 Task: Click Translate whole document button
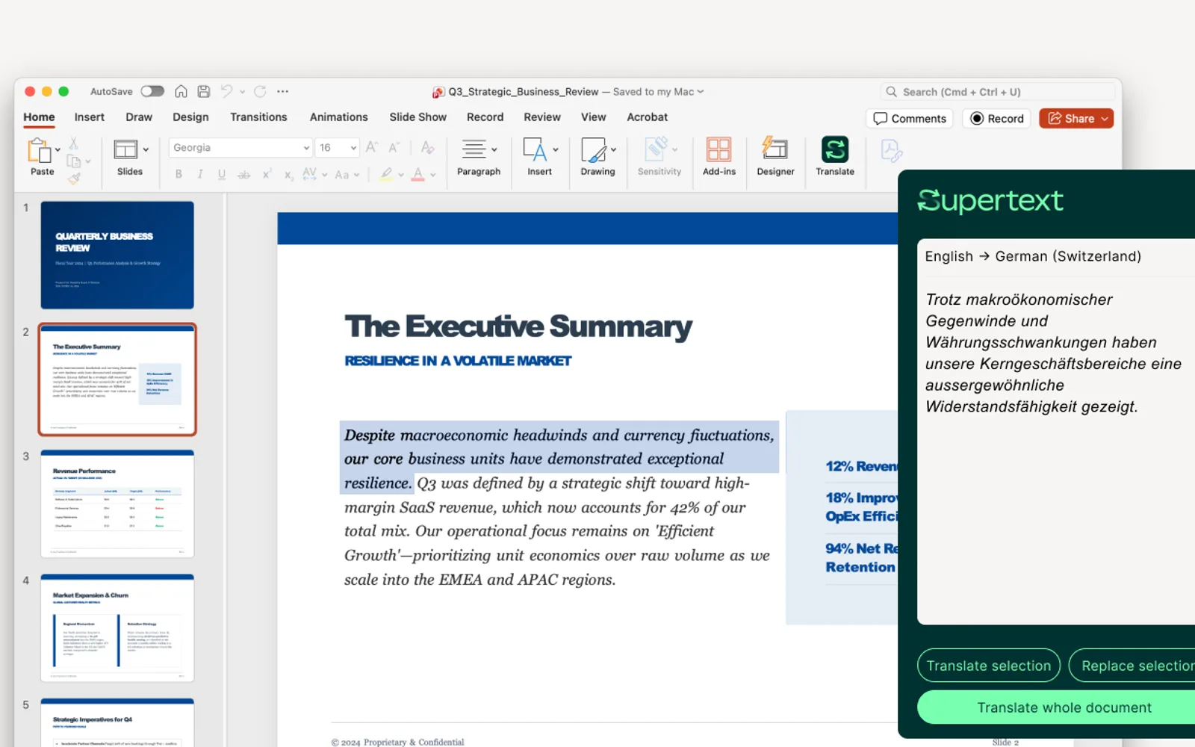(x=1056, y=707)
